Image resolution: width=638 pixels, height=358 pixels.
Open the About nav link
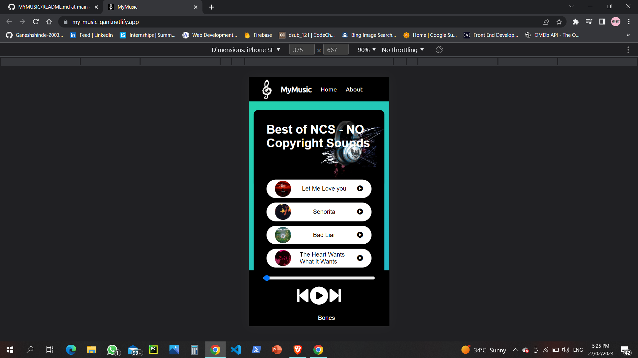(x=354, y=89)
